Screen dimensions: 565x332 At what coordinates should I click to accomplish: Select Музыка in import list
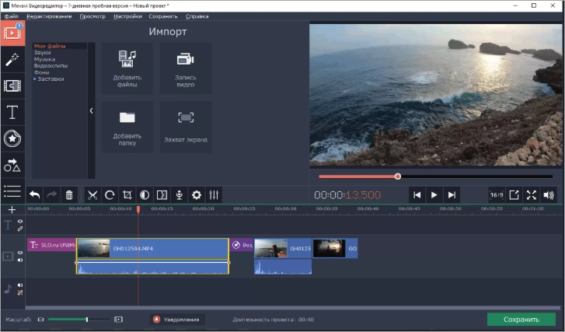coord(44,59)
